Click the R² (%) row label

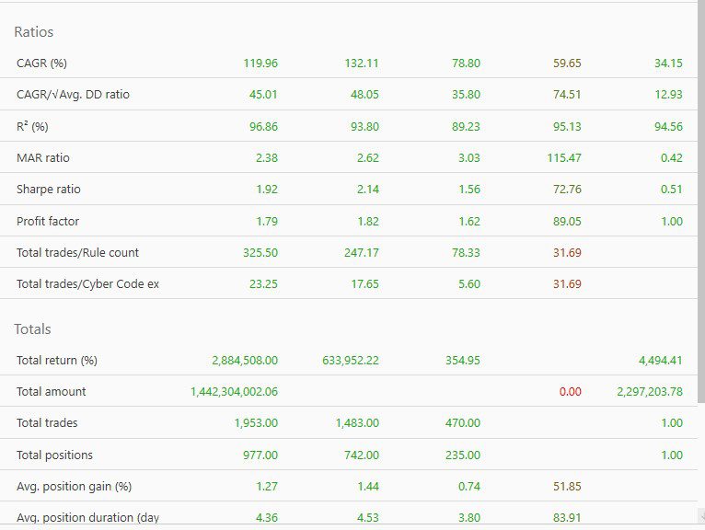[32, 126]
